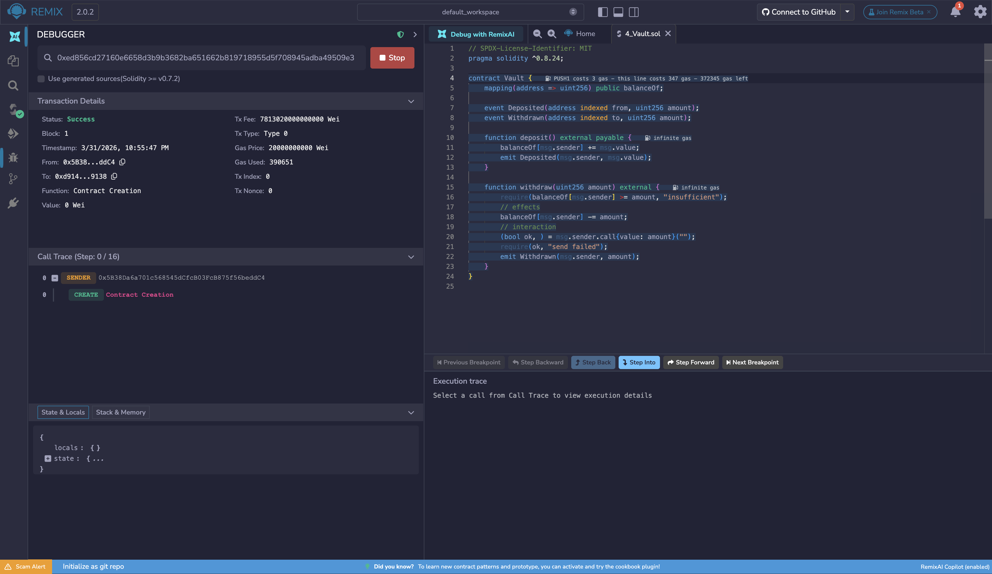Switch to Stack & Memory tab
Viewport: 992px width, 574px height.
click(x=121, y=412)
